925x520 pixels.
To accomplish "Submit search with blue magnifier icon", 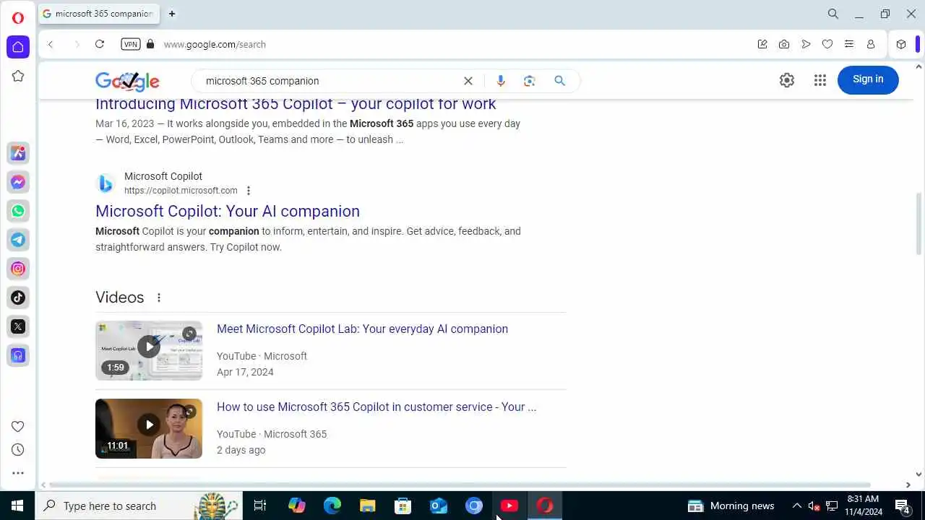I will (x=560, y=81).
